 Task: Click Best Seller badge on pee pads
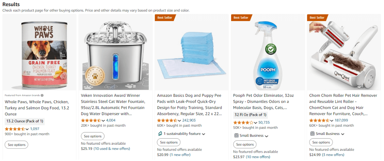tap(165, 18)
